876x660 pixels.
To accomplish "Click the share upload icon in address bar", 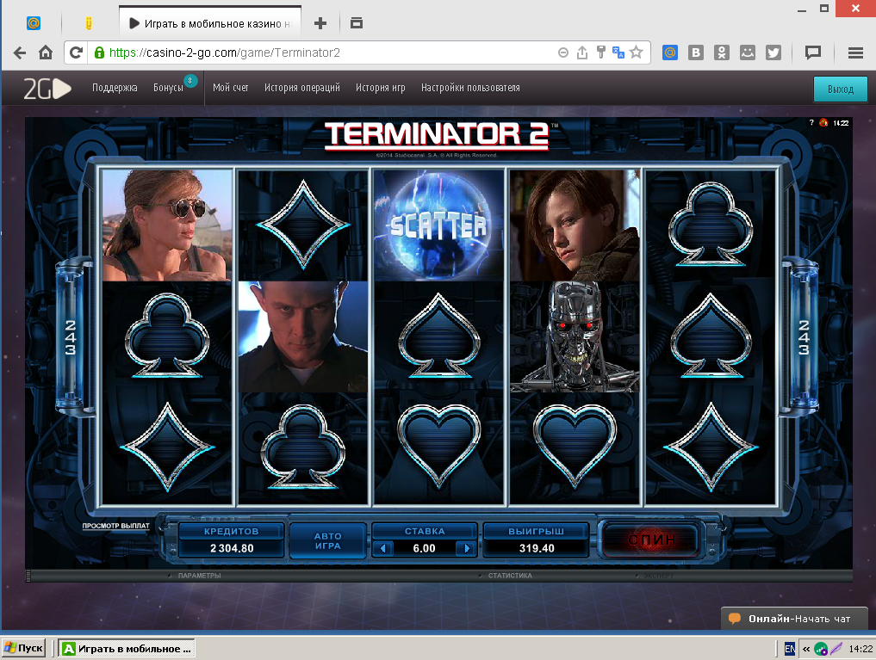I will 582,52.
